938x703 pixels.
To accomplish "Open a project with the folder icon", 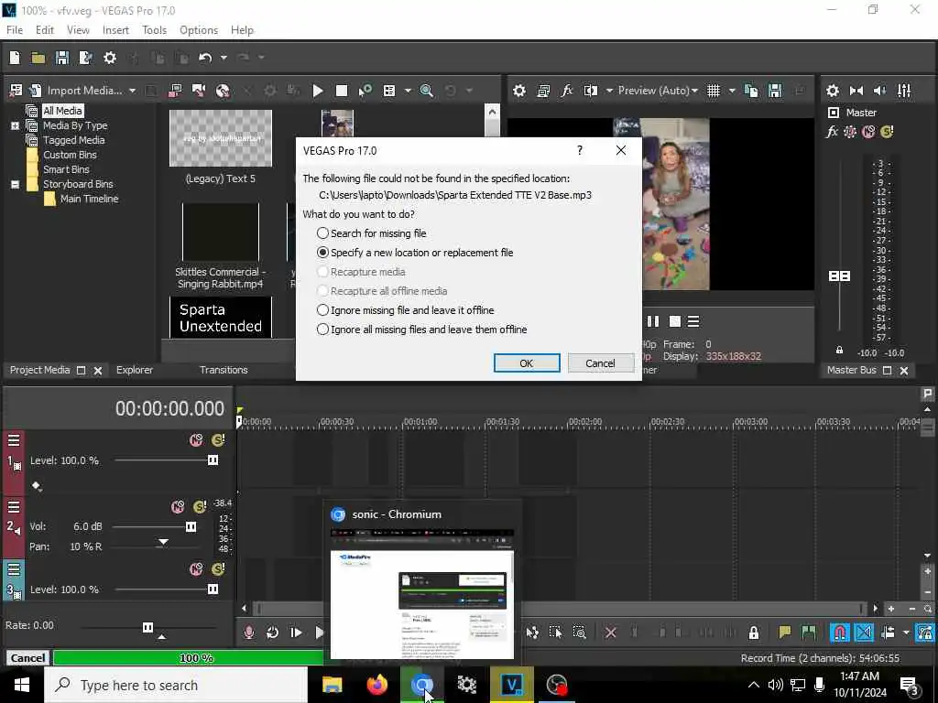I will coord(38,58).
